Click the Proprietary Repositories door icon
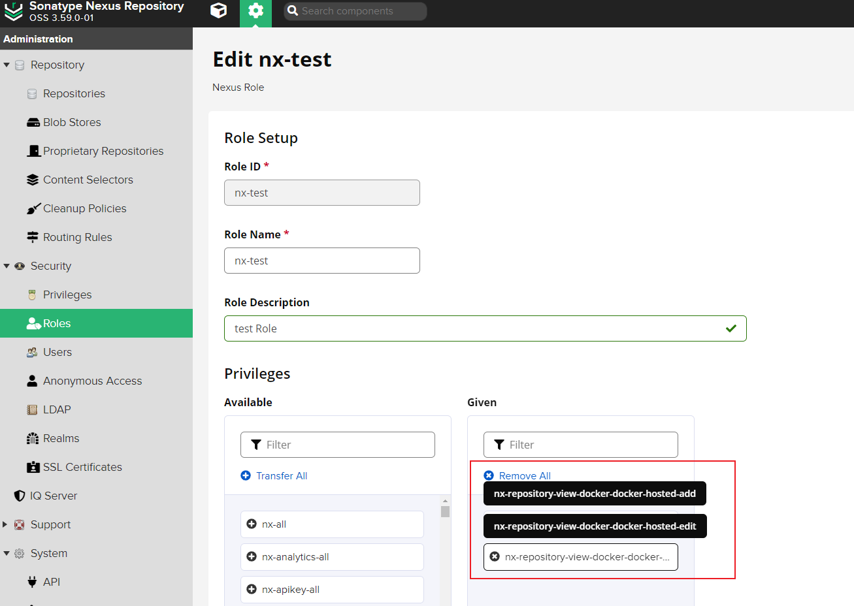 click(x=33, y=151)
